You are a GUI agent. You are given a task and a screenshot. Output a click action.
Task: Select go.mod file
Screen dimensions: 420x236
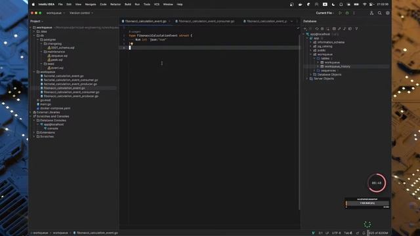[x=44, y=100]
